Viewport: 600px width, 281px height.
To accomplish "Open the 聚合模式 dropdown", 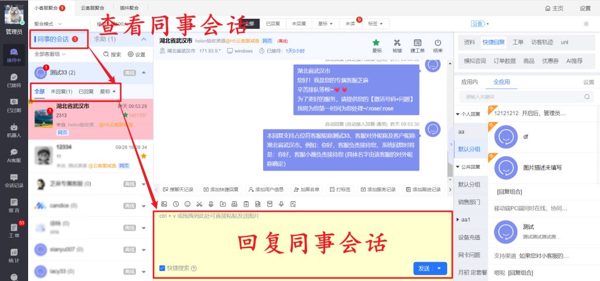I will point(48,24).
